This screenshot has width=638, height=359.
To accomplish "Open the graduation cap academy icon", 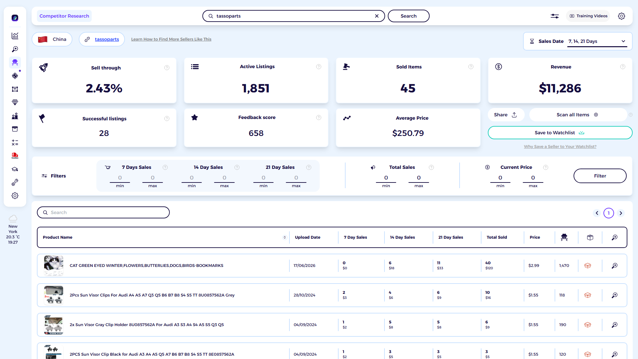I will click(x=15, y=169).
